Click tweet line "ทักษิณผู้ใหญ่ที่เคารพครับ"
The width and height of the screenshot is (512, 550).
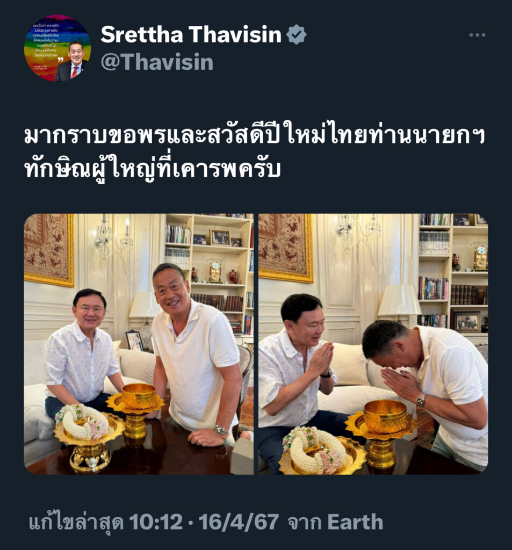pyautogui.click(x=152, y=169)
